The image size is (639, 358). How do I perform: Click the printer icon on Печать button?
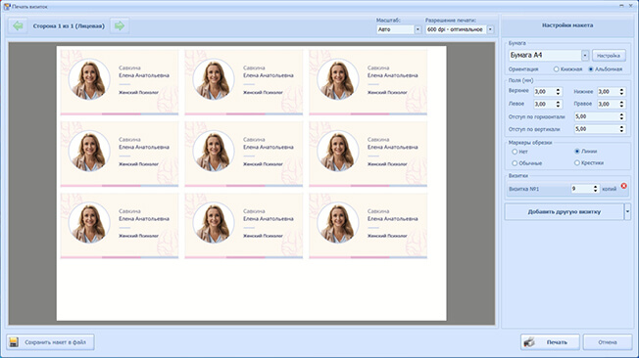click(x=530, y=342)
